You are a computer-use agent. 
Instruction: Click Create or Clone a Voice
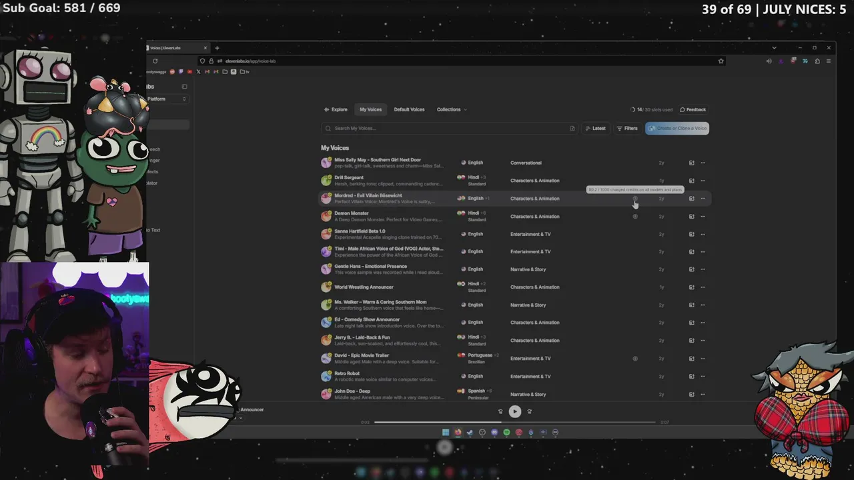point(677,128)
